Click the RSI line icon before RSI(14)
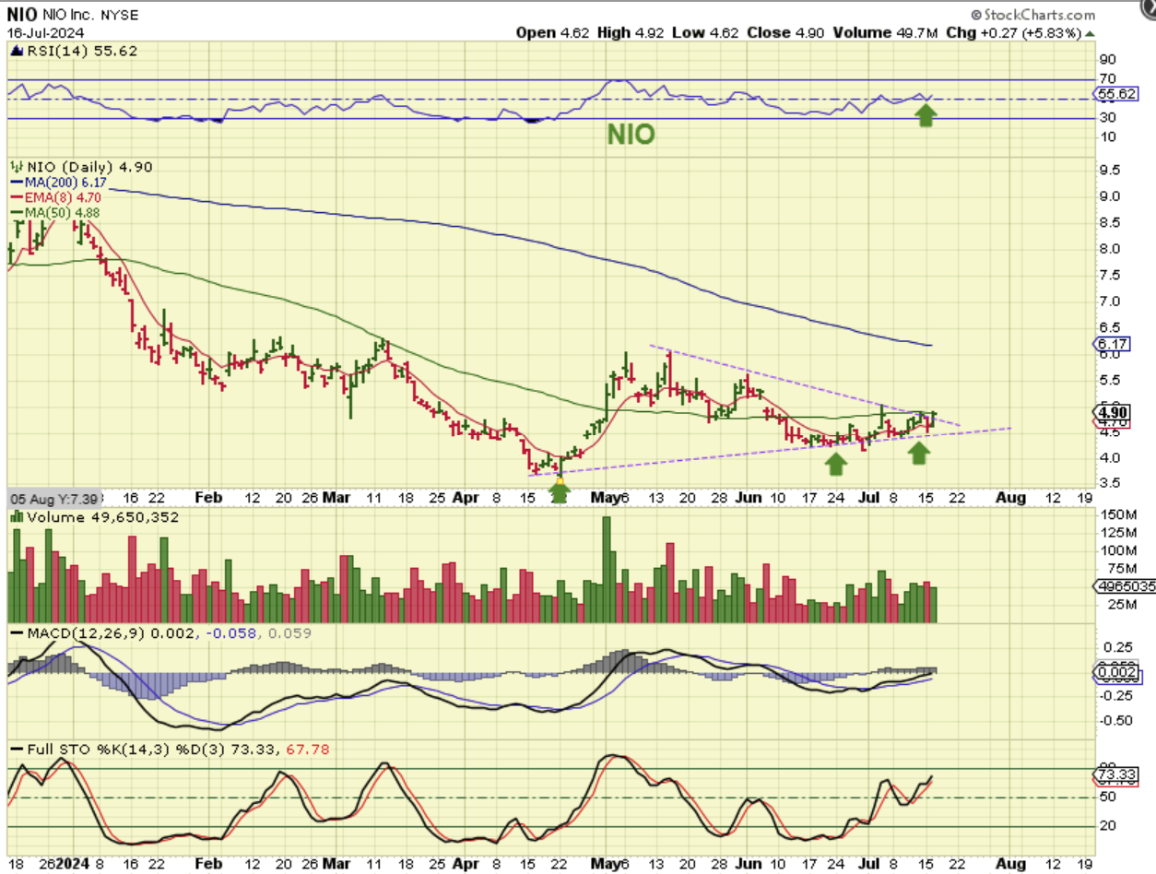 [x=17, y=53]
